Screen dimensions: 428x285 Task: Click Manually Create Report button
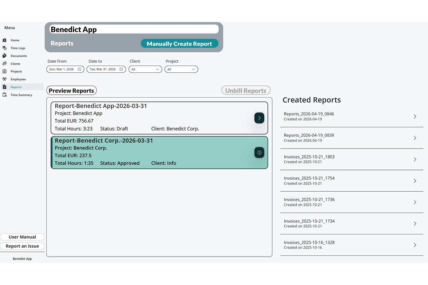179,44
